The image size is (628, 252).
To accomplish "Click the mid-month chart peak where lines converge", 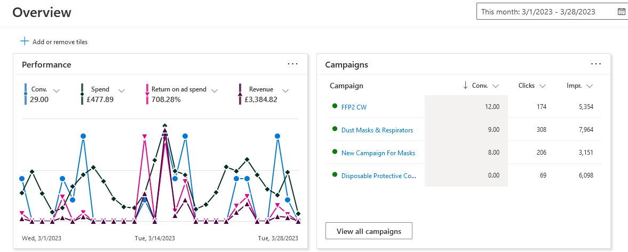I will (165, 130).
